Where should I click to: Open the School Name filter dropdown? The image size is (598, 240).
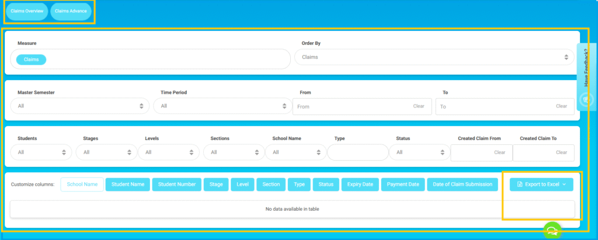click(x=294, y=152)
